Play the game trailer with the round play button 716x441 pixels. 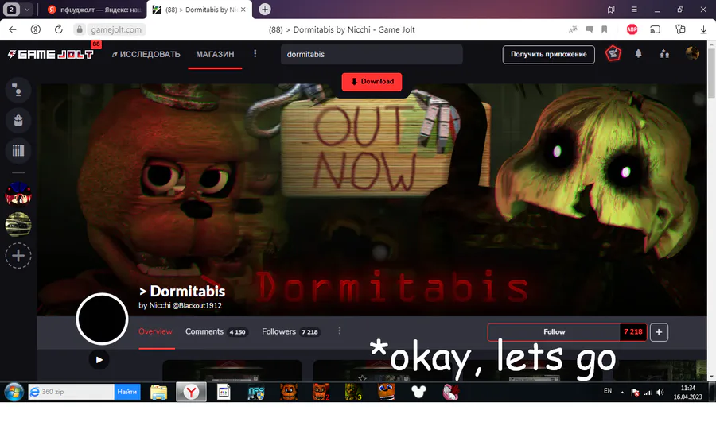[x=99, y=360]
